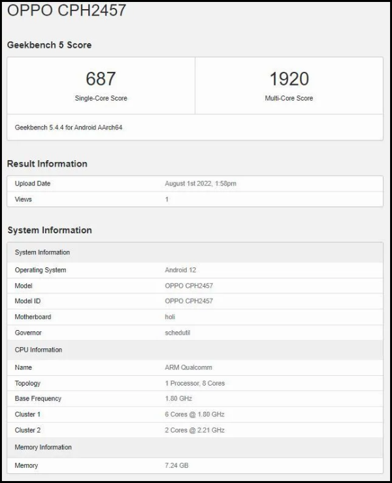Click the Memory Information table header
This screenshot has width=392, height=483.
[x=195, y=447]
